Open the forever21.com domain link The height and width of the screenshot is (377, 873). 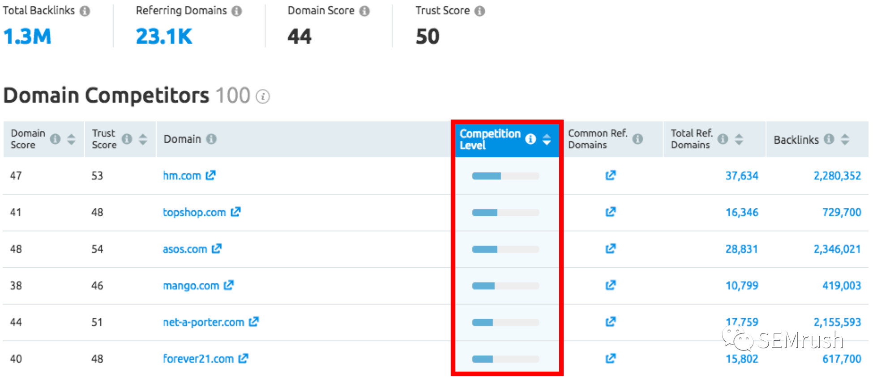(x=198, y=359)
